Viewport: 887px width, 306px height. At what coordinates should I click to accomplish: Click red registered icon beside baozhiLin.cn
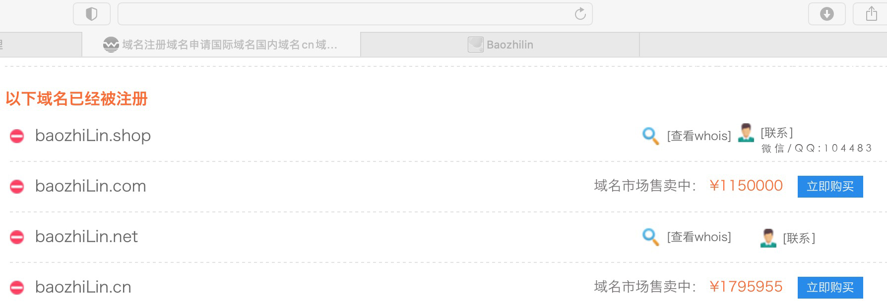(17, 288)
